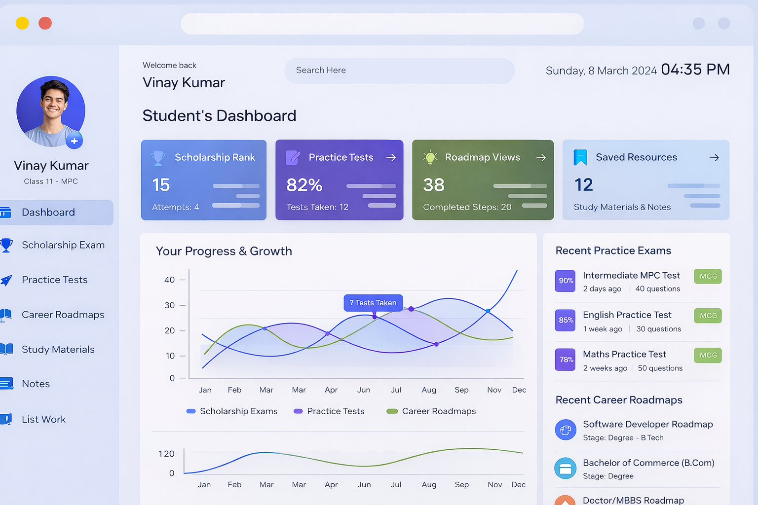
Task: Click the 7 Tests Taken chart marker
Action: click(x=375, y=317)
